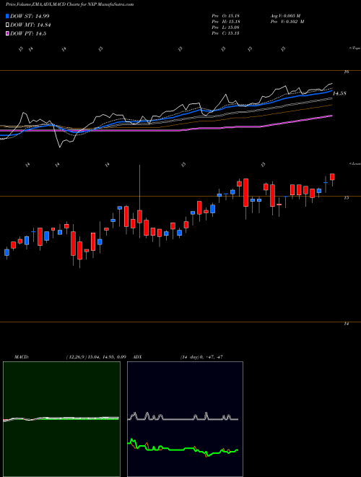
Task: Select the 'DOW MT: 14.84' legend label
Action: 30,25
